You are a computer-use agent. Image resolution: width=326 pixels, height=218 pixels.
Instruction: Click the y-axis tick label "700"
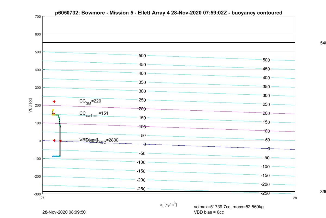(x=38, y=17)
